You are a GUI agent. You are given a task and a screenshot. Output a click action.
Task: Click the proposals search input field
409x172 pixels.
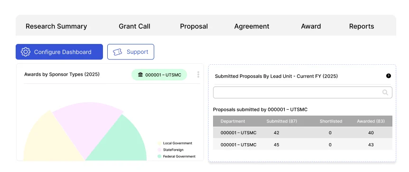click(x=303, y=93)
